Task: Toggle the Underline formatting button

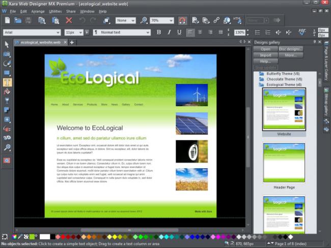Action: tap(179, 32)
